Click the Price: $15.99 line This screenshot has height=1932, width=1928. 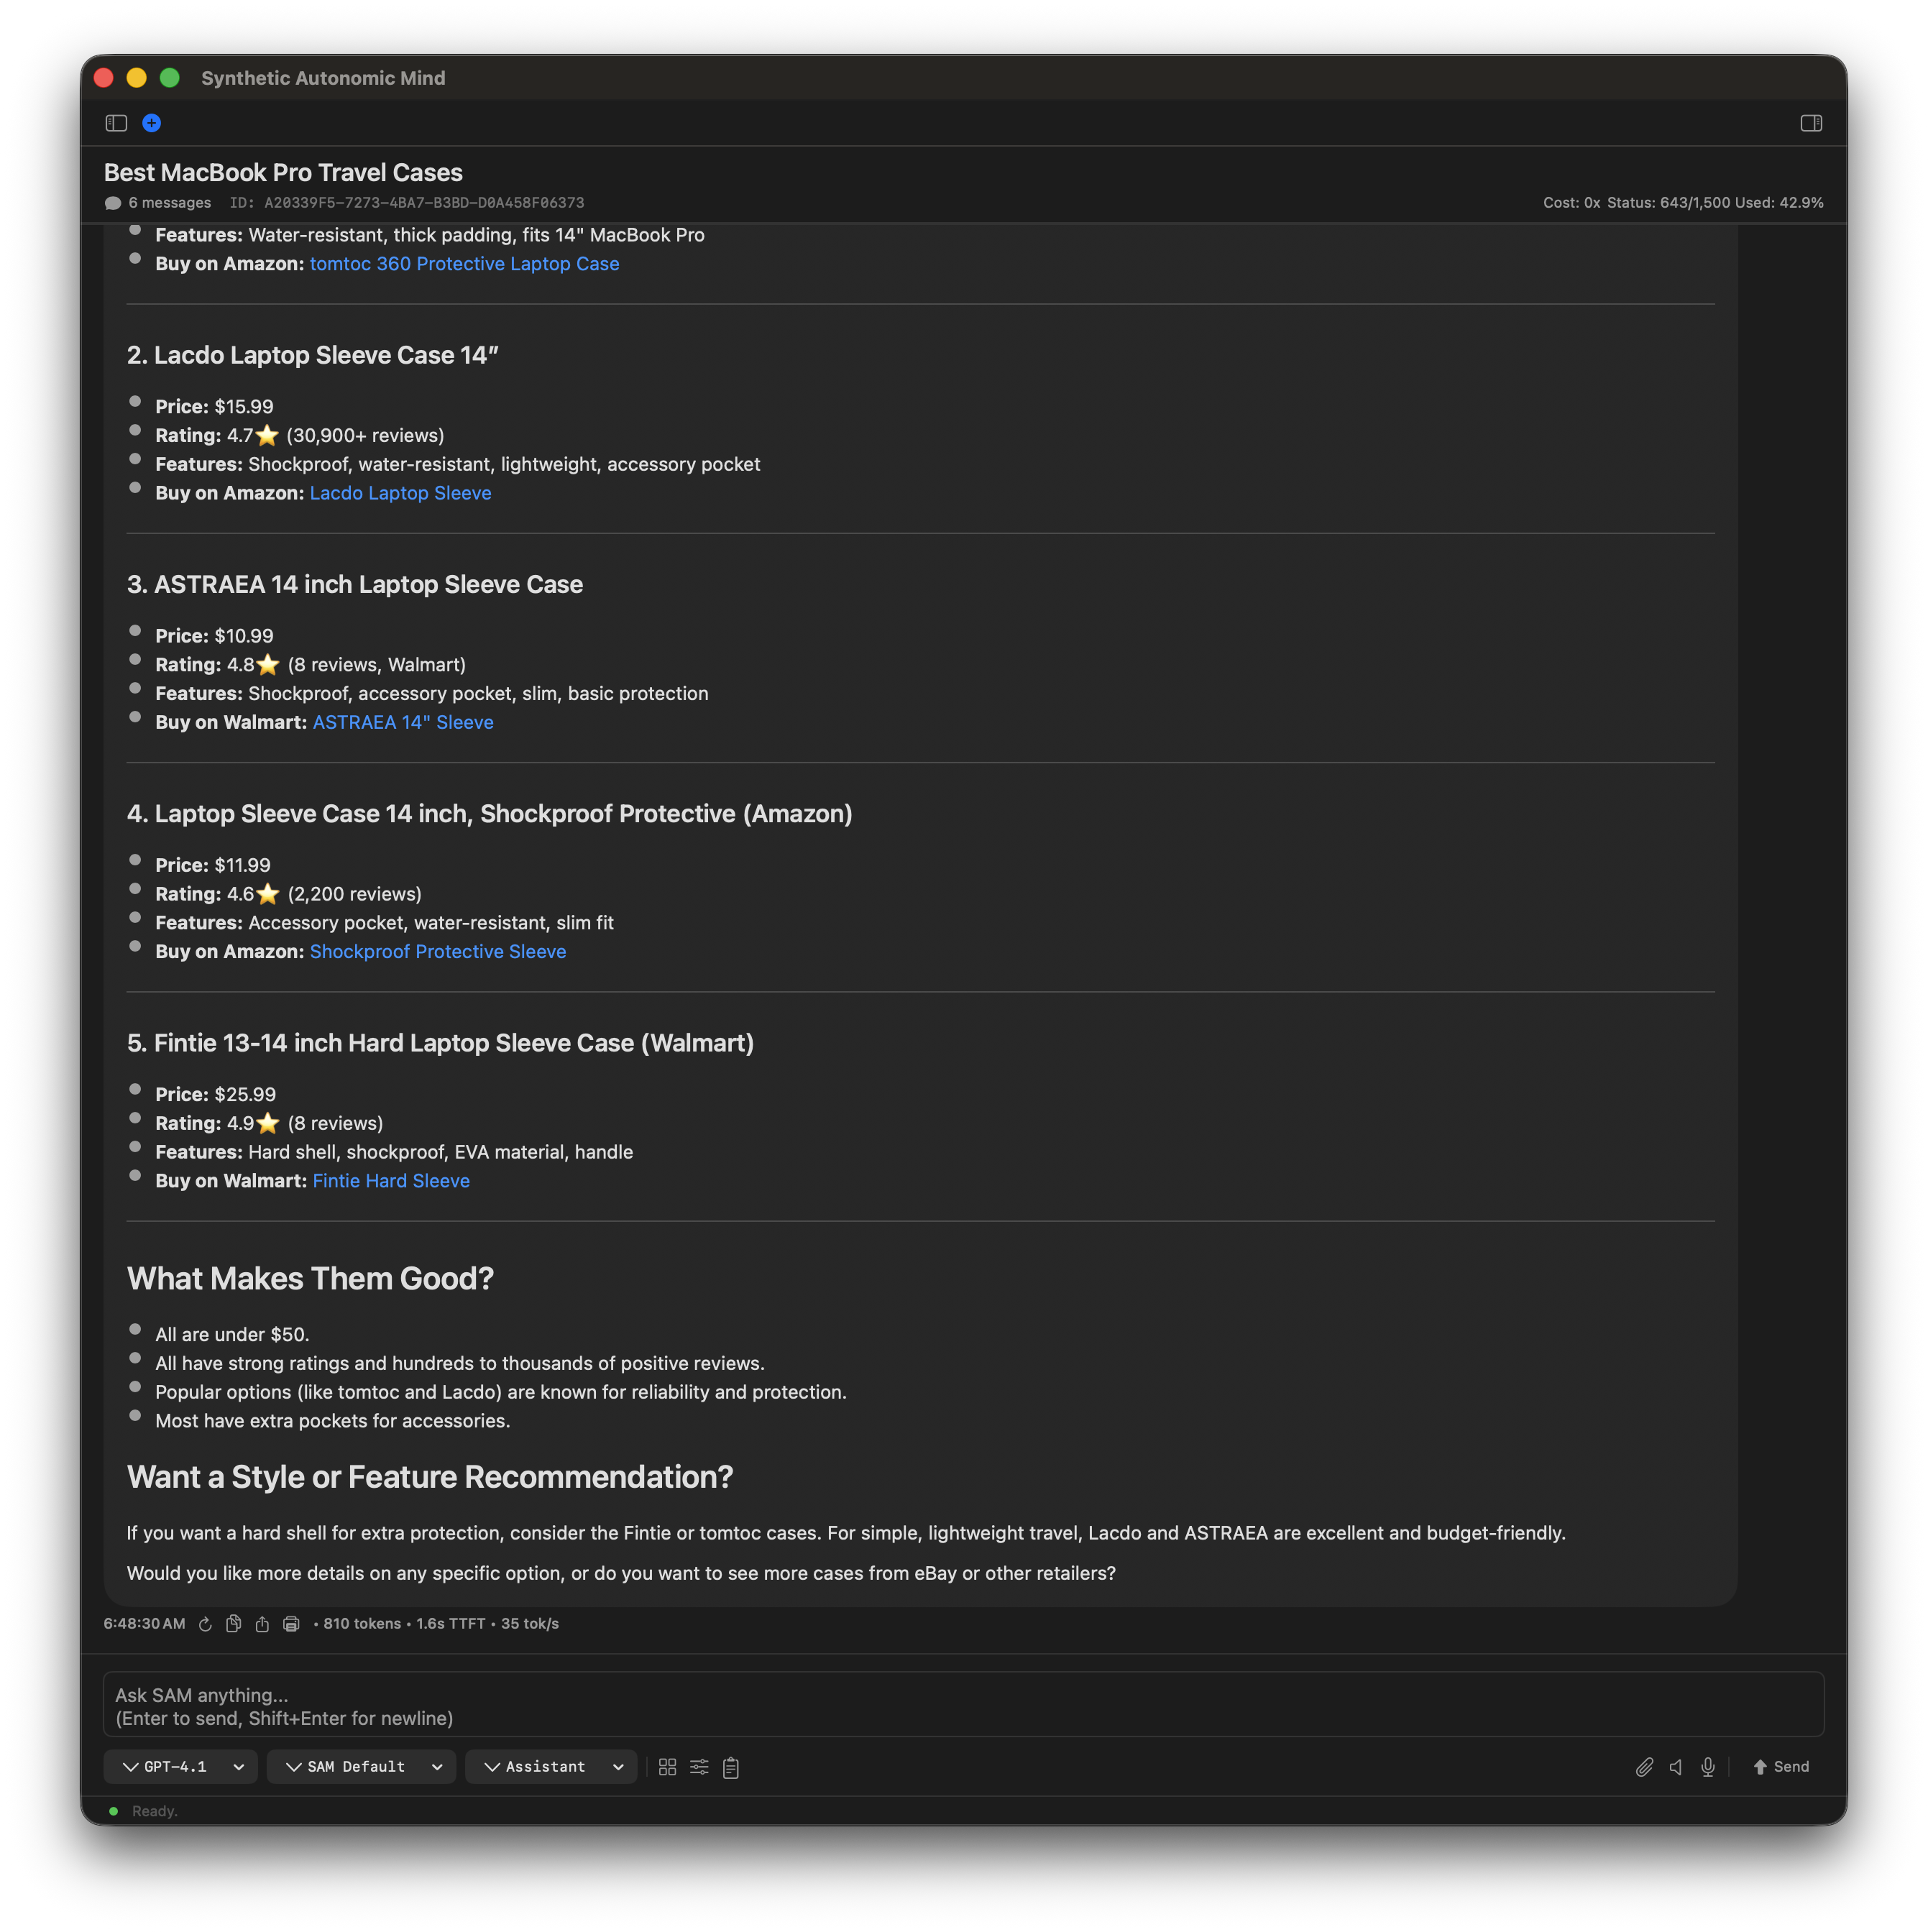[x=214, y=407]
